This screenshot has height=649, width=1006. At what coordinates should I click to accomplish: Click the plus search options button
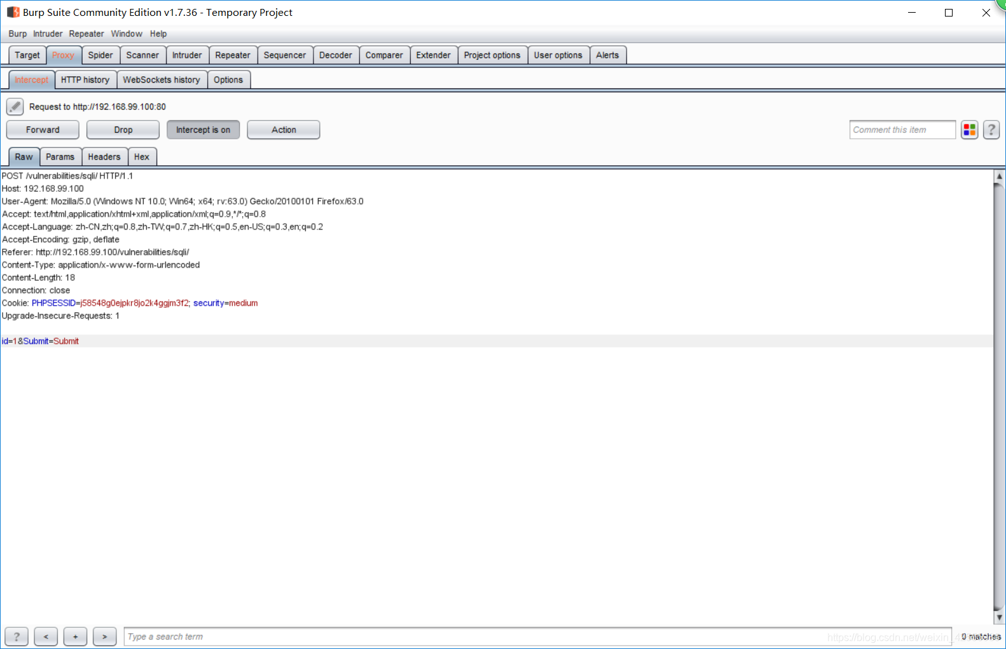(75, 636)
